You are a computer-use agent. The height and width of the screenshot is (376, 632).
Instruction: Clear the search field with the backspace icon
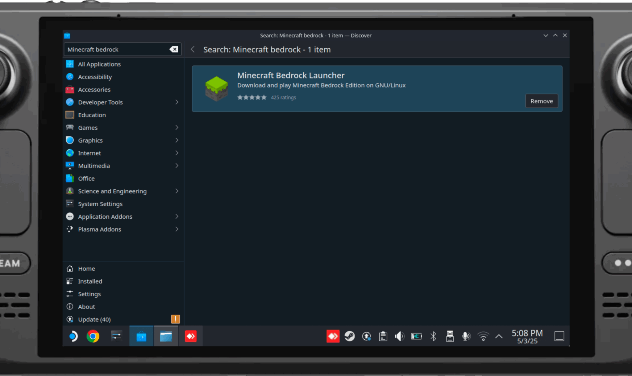[x=173, y=49]
